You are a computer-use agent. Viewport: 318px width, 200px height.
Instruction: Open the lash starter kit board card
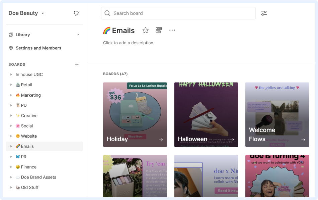point(135,176)
